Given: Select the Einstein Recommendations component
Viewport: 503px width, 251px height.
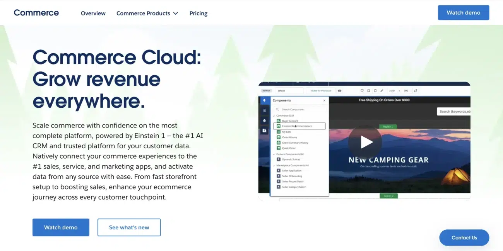Looking at the screenshot, I should (x=298, y=126).
